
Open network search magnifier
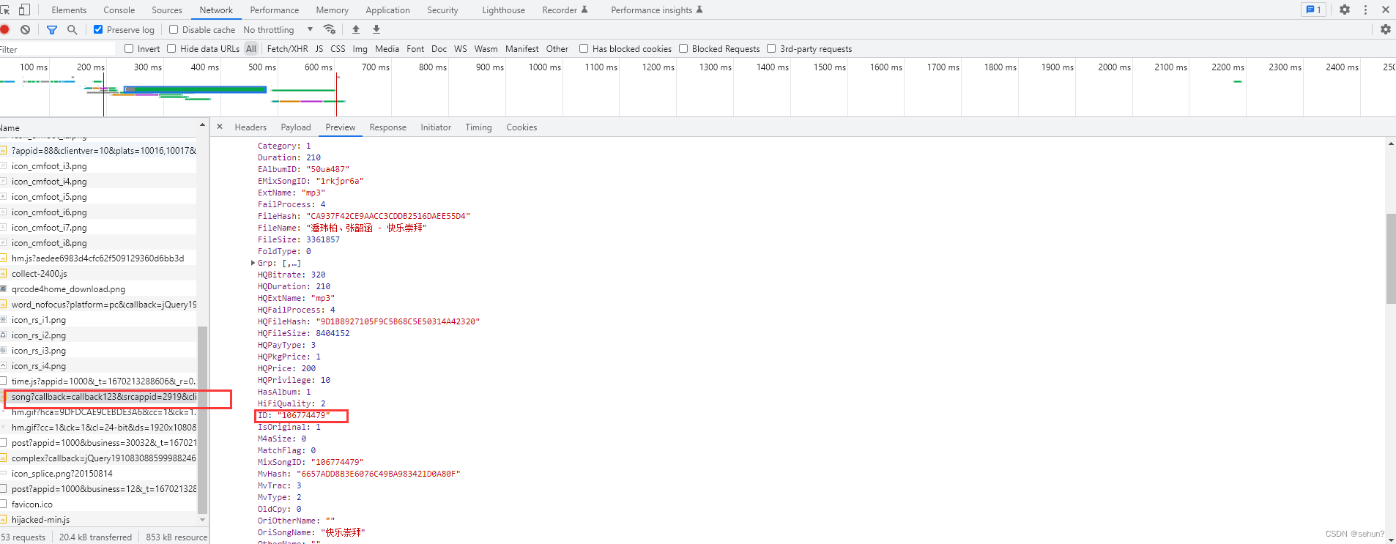click(72, 29)
